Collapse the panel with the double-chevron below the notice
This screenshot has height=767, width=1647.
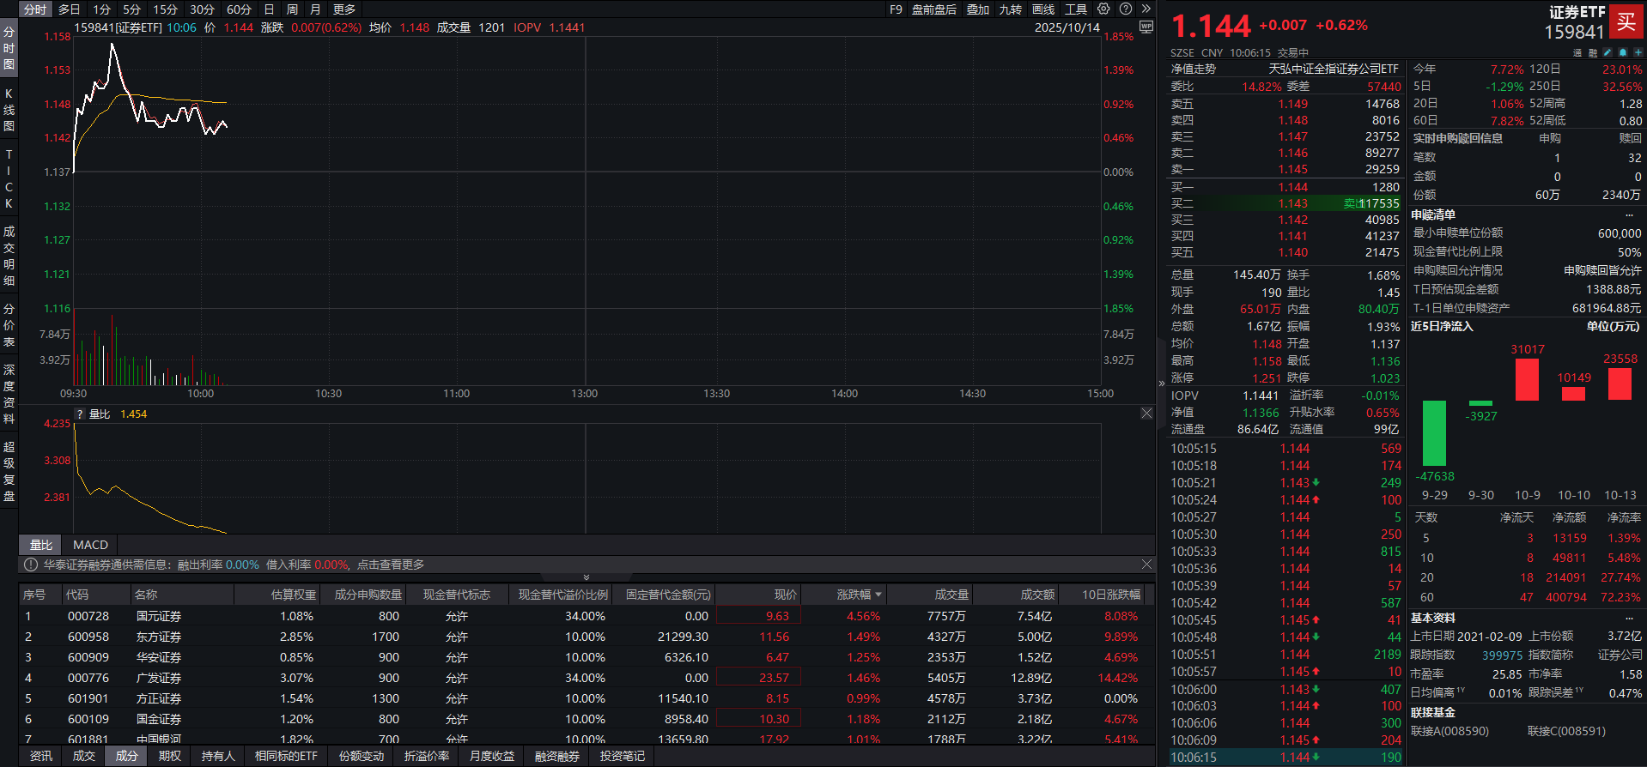pyautogui.click(x=586, y=577)
